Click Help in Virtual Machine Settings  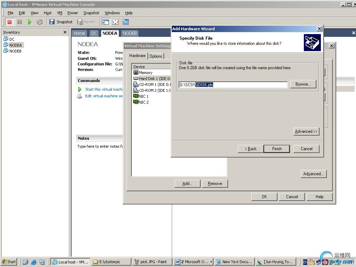pyautogui.click(x=319, y=197)
